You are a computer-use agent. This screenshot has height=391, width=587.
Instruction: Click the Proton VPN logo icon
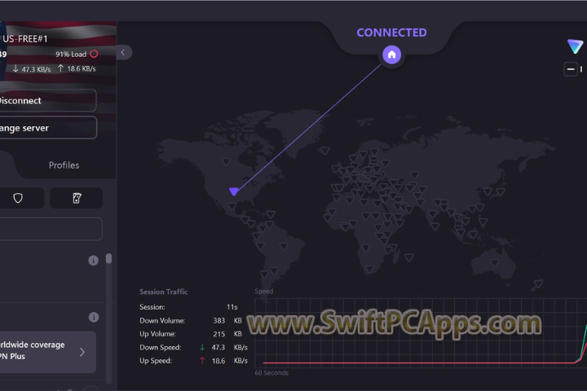click(575, 46)
